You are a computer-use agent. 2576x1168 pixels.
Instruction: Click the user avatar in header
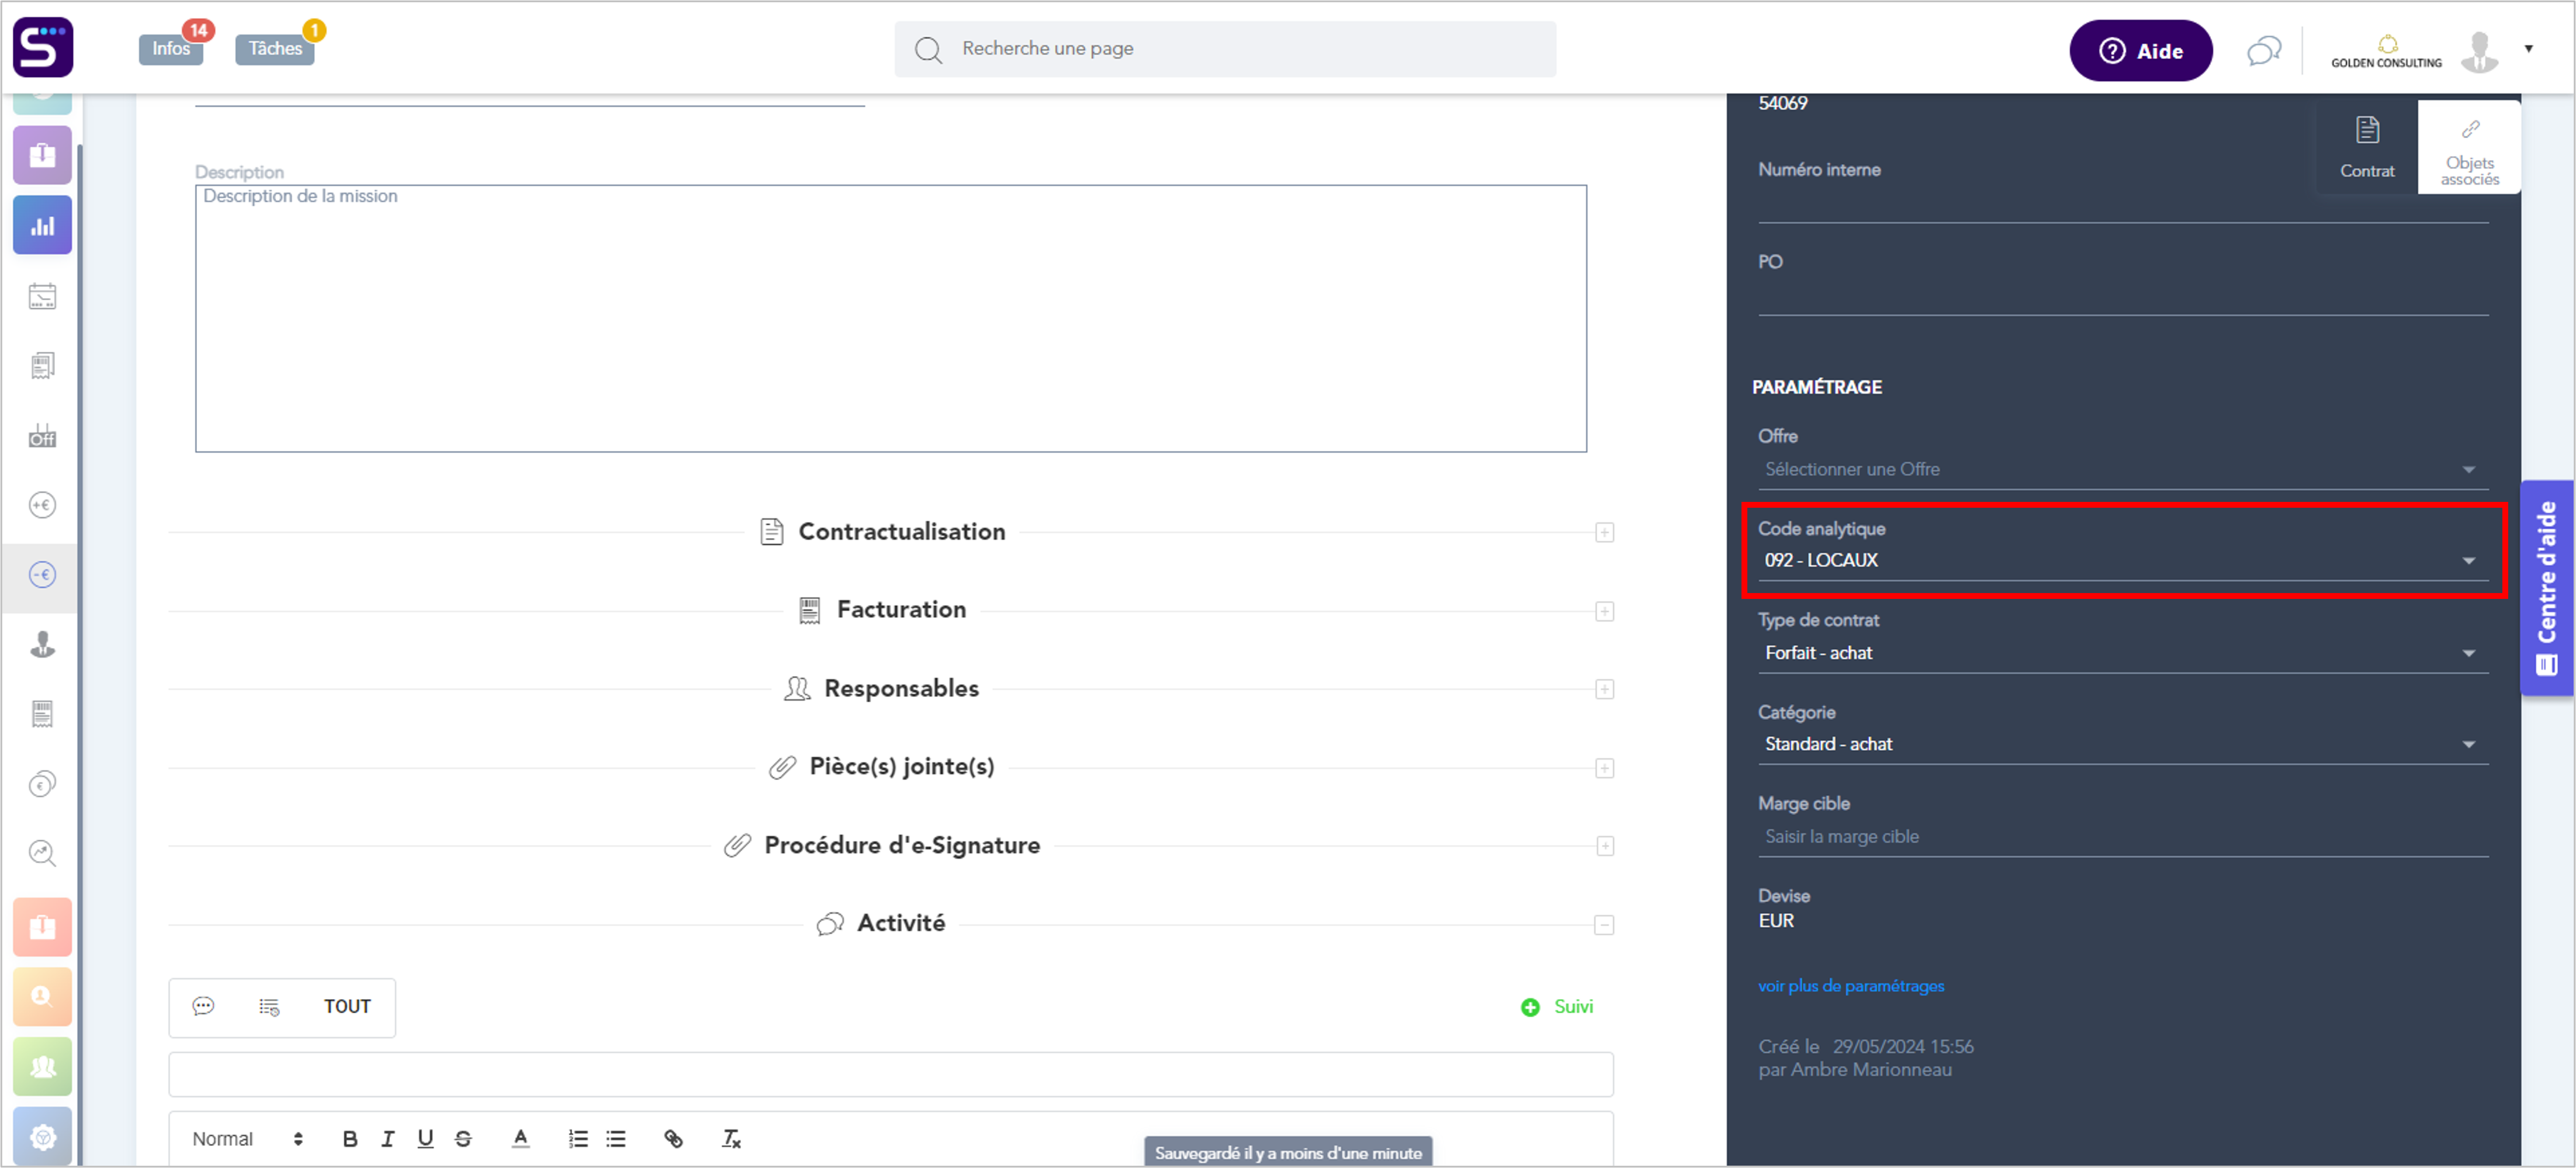click(2479, 52)
